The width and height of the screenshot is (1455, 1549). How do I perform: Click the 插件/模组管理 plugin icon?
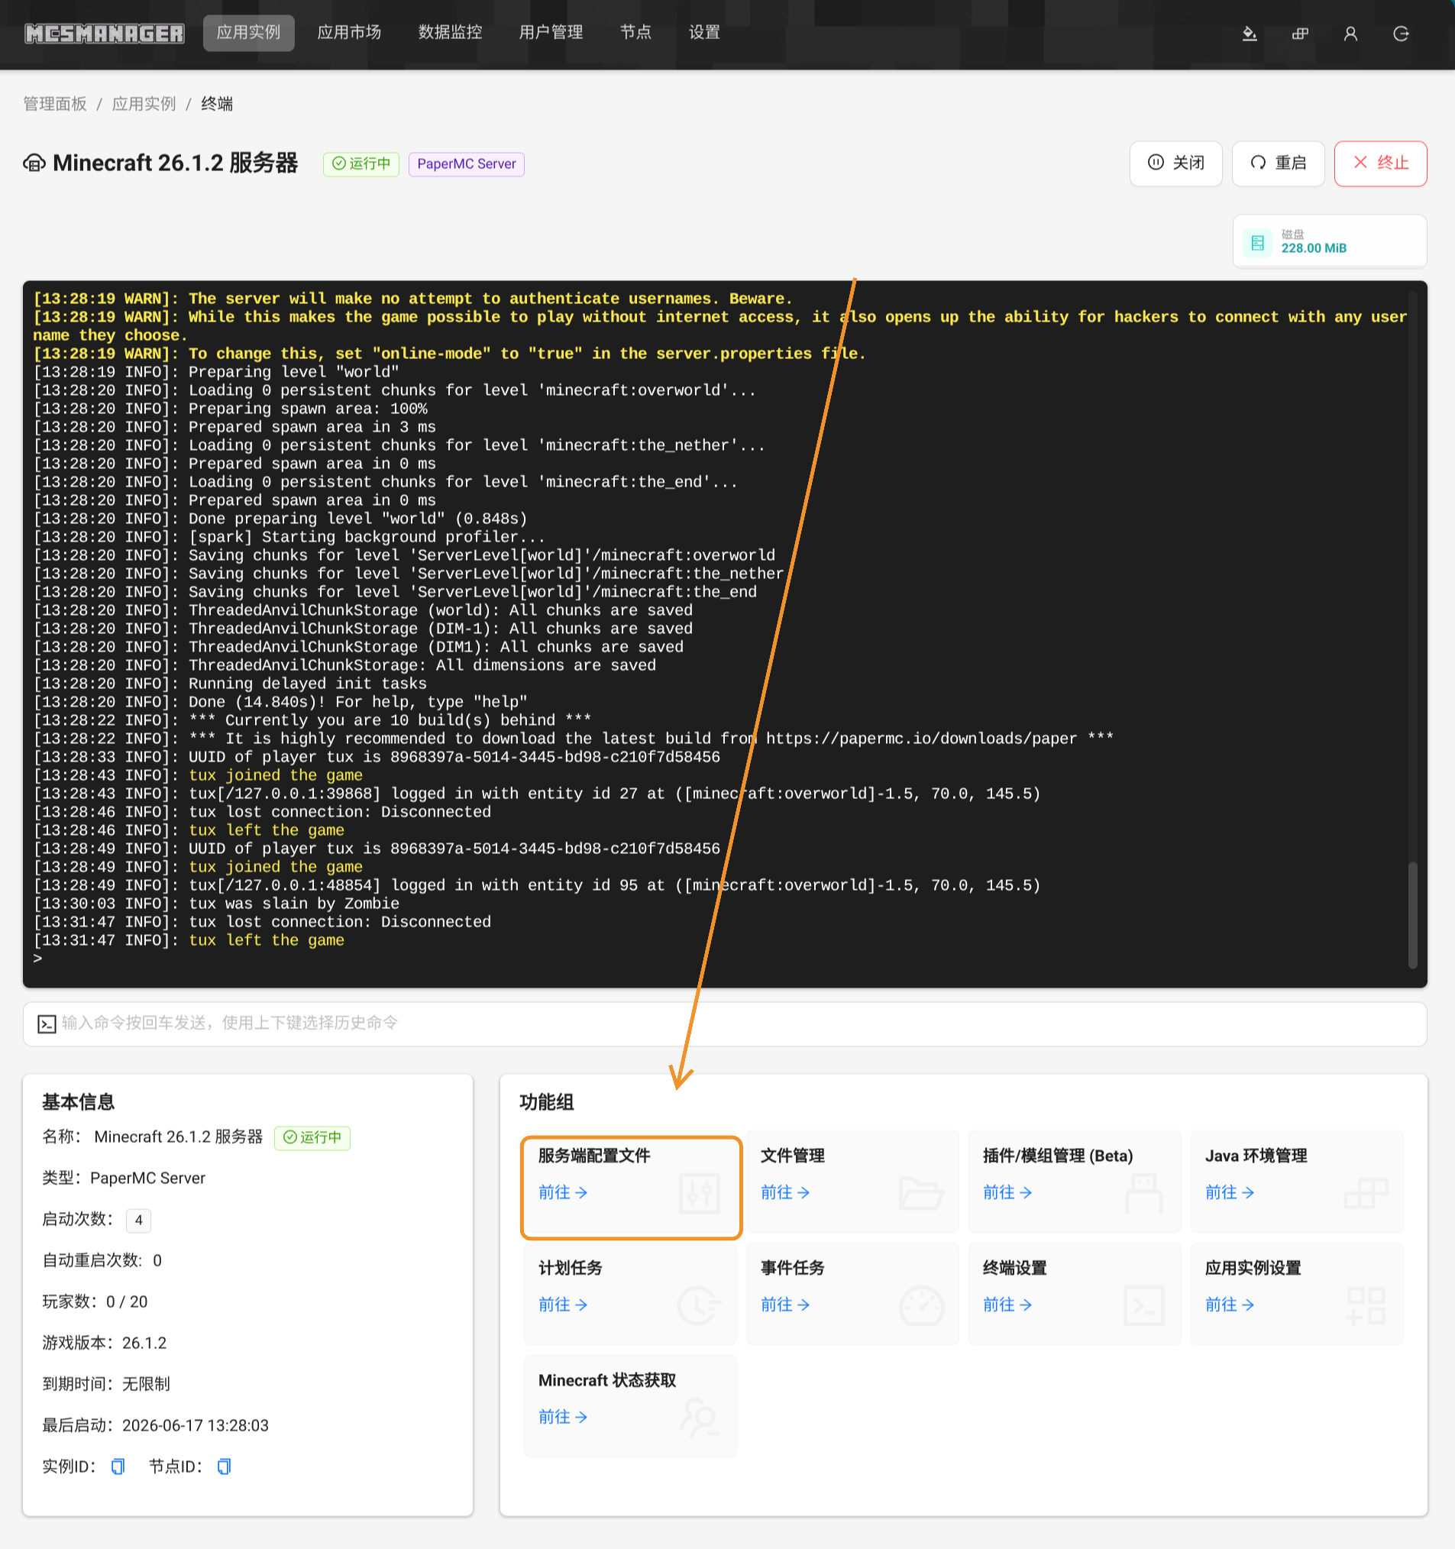pyautogui.click(x=1143, y=1192)
